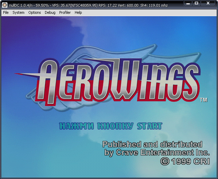Open the Profiler menu
Screen dimensions: 218x179
(x=65, y=12)
